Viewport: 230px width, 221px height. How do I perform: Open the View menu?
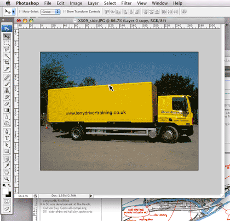point(142,3)
